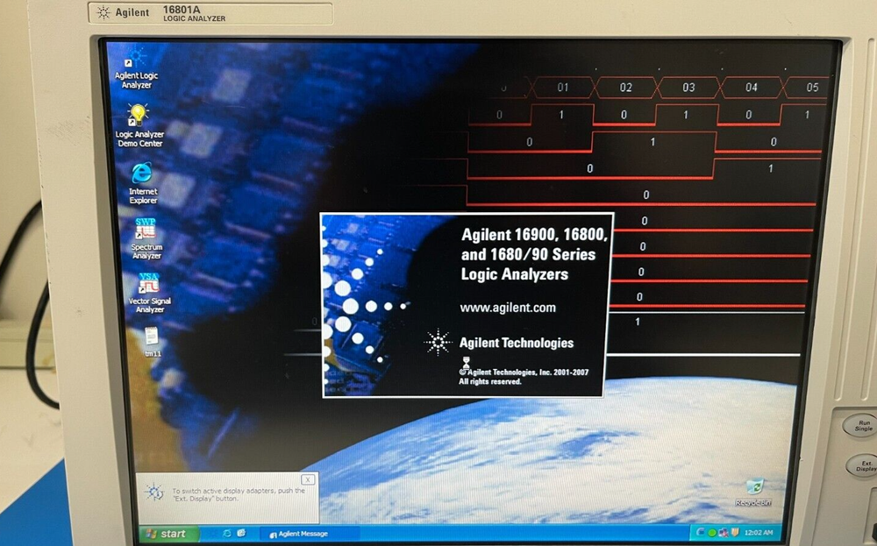Click the green circle system tray icon
877x546 pixels.
pyautogui.click(x=712, y=533)
